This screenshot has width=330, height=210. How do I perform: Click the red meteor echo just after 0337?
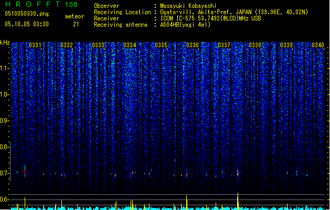238,173
